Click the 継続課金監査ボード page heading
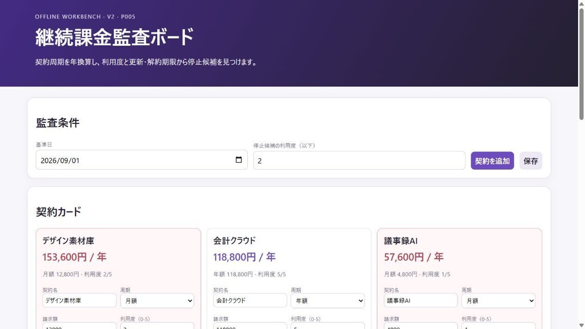 point(114,37)
